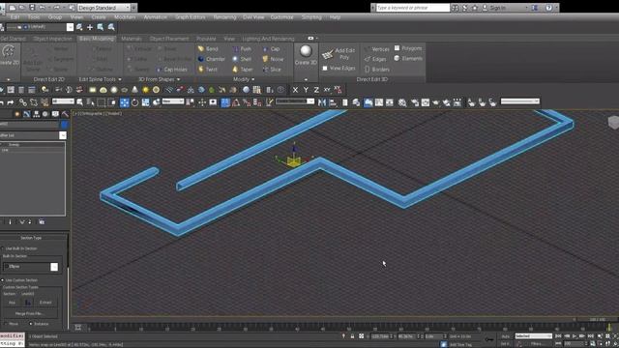Expand arrow below Create 3D
Screen dimensions: 619x348
click(306, 79)
